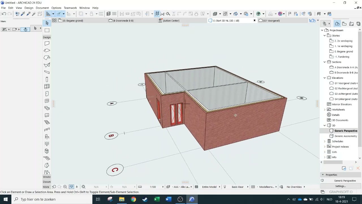Expand the Schedules tree node
Image resolution: width=362 pixels, height=204 pixels.
point(325,141)
